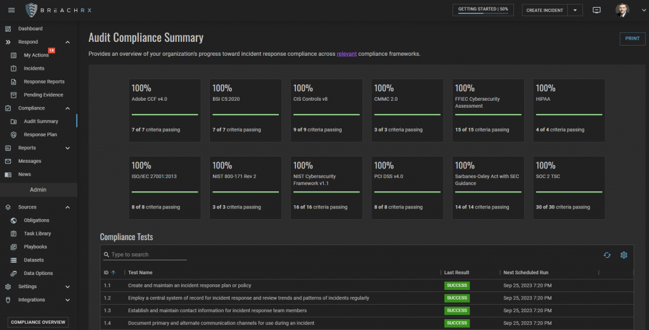Collapse the Compliance section
The height and width of the screenshot is (330, 649).
tap(67, 108)
